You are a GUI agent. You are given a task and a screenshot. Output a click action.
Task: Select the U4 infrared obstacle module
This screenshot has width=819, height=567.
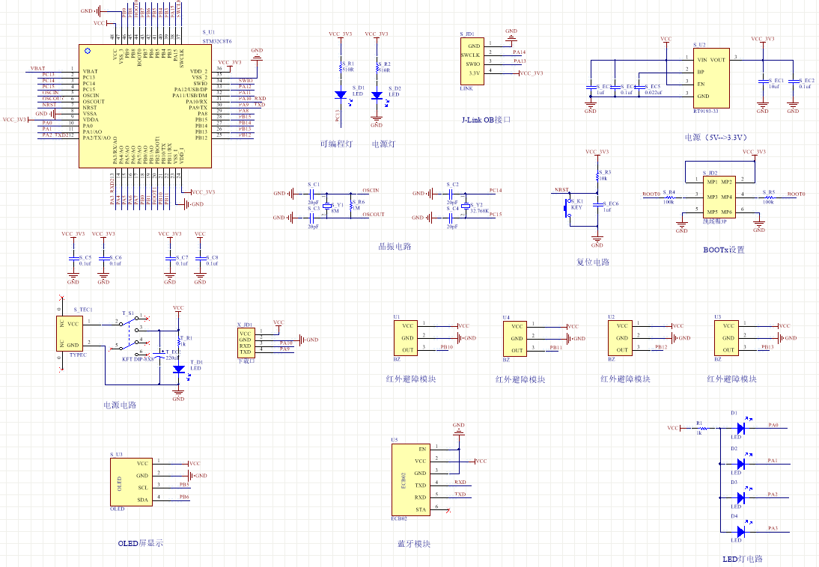tap(516, 338)
